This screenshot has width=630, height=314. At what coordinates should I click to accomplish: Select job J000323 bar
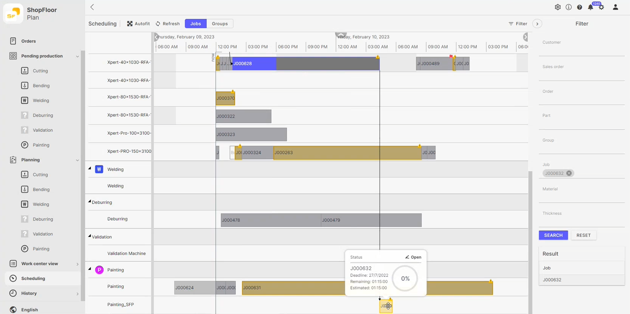pos(251,134)
